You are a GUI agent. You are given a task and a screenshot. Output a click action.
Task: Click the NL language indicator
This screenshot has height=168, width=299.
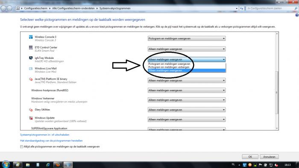tap(233, 165)
